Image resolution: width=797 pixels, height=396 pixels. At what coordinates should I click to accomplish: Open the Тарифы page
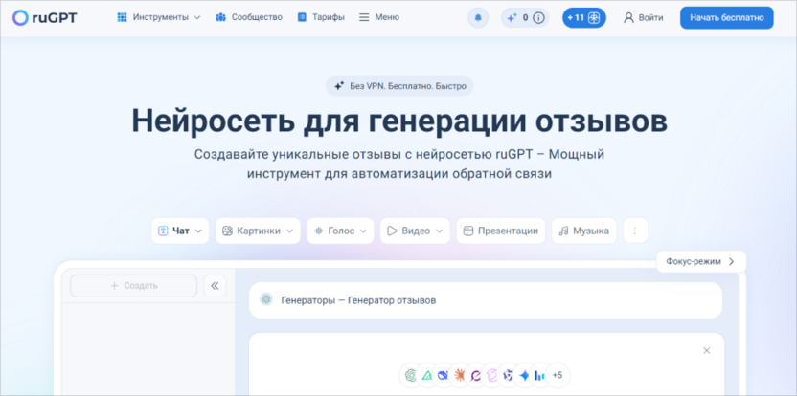tap(321, 17)
